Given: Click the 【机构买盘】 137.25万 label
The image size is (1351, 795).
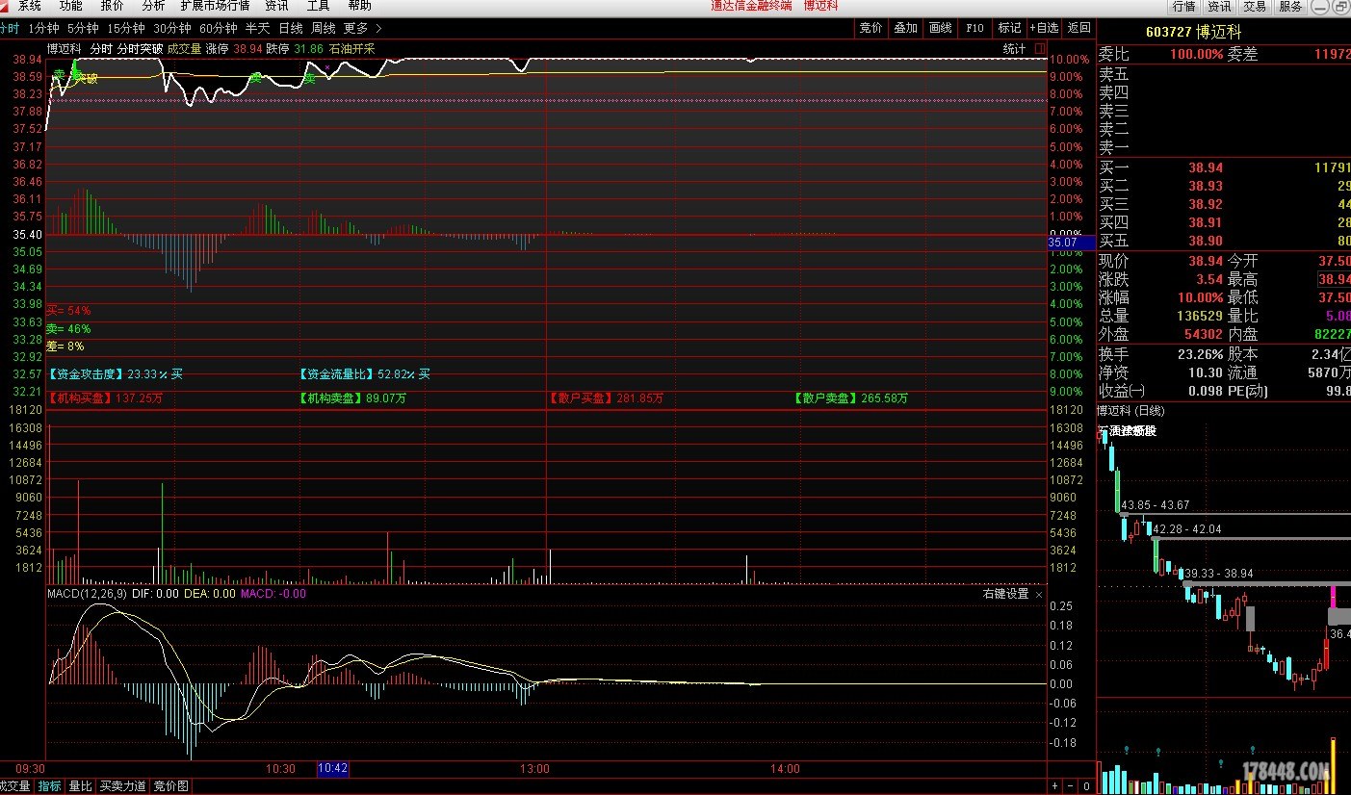Looking at the screenshot, I should coord(105,397).
